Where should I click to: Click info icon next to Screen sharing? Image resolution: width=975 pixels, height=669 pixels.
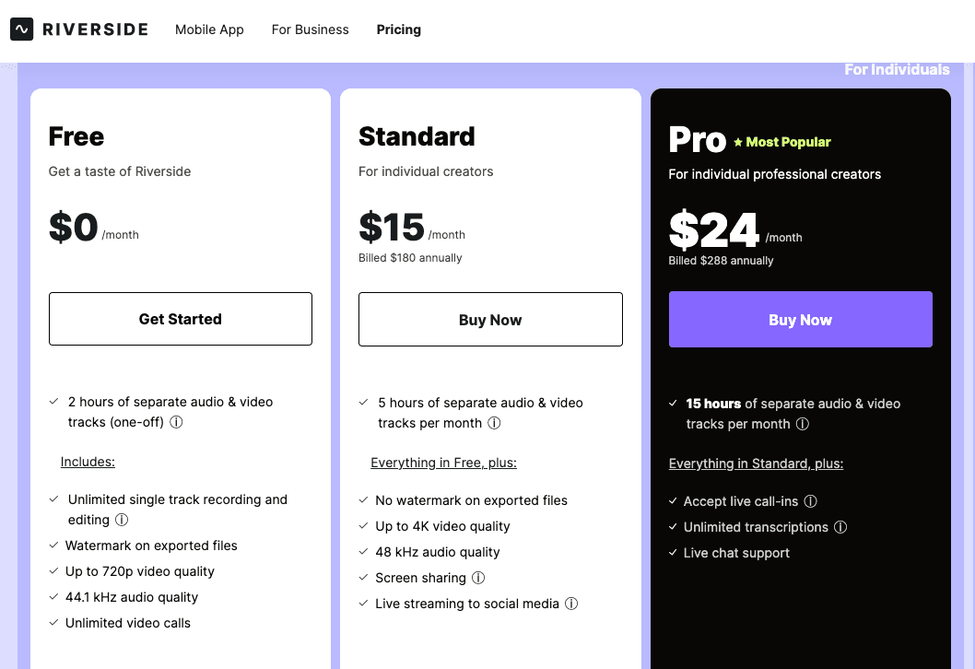tap(478, 578)
